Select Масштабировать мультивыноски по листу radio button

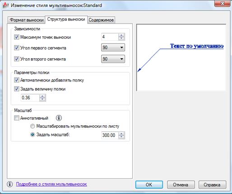(x=32, y=126)
